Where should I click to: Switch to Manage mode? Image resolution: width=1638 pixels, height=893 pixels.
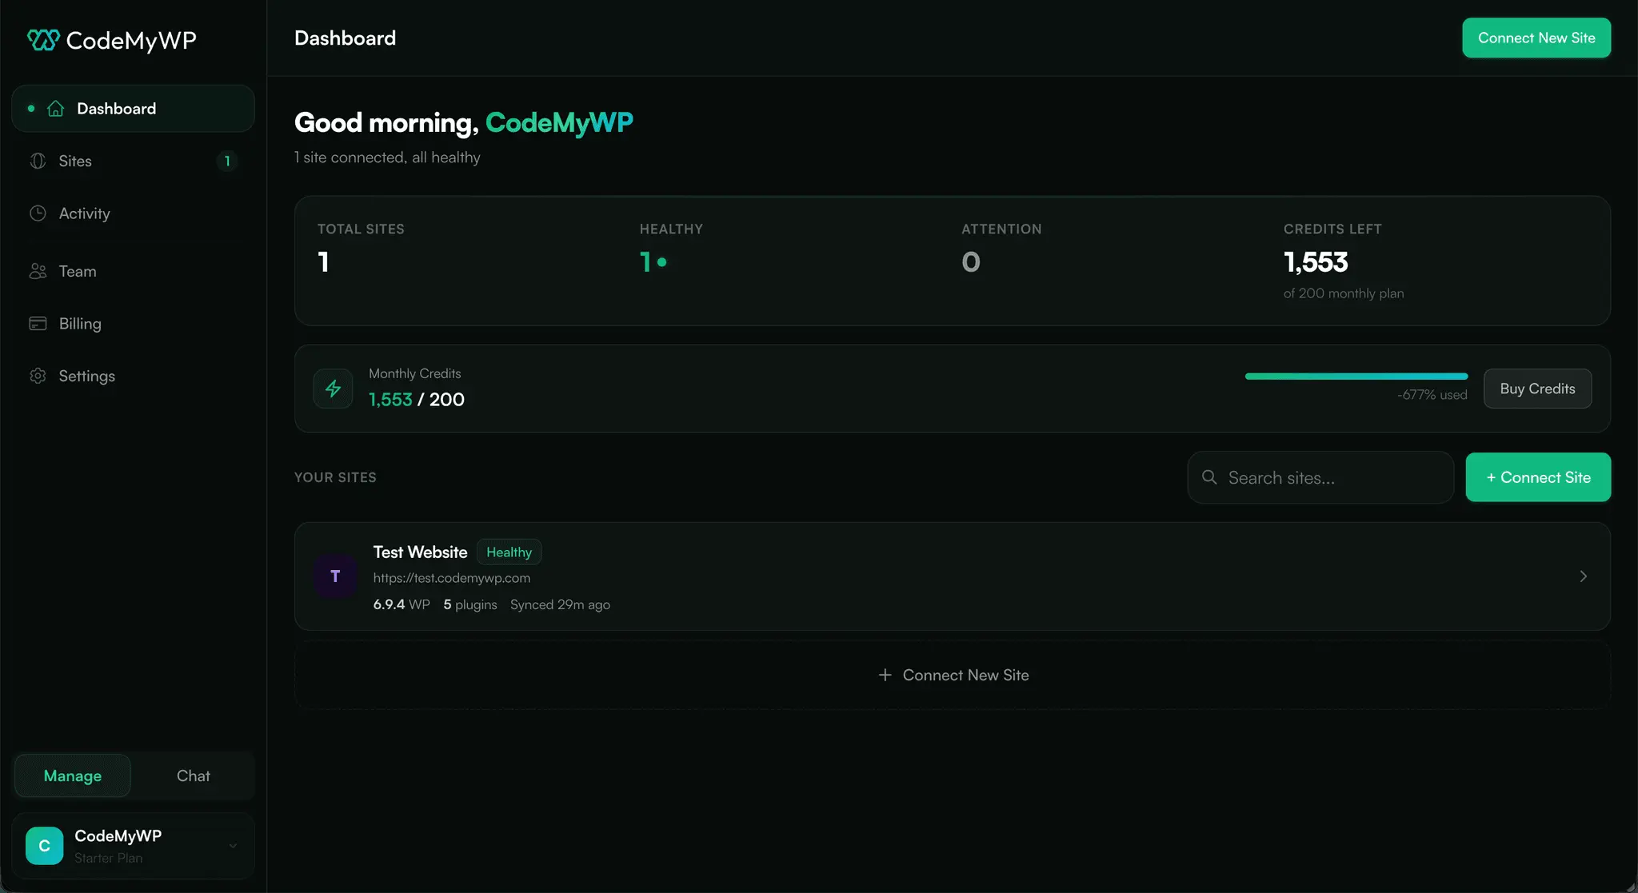tap(73, 775)
